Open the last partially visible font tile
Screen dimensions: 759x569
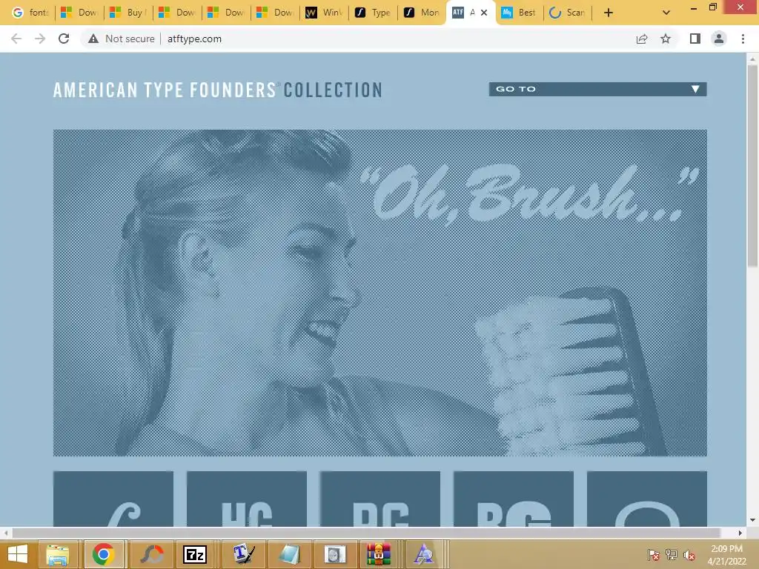coord(647,499)
